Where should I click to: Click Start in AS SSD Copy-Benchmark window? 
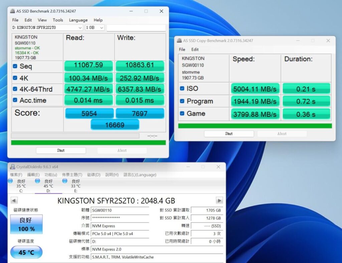coord(229,134)
